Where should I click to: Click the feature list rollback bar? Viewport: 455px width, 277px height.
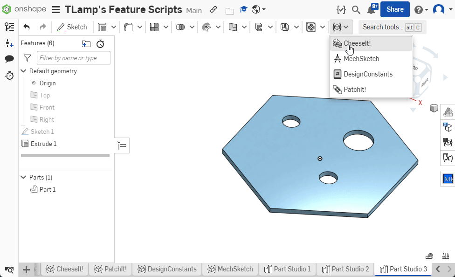click(65, 156)
